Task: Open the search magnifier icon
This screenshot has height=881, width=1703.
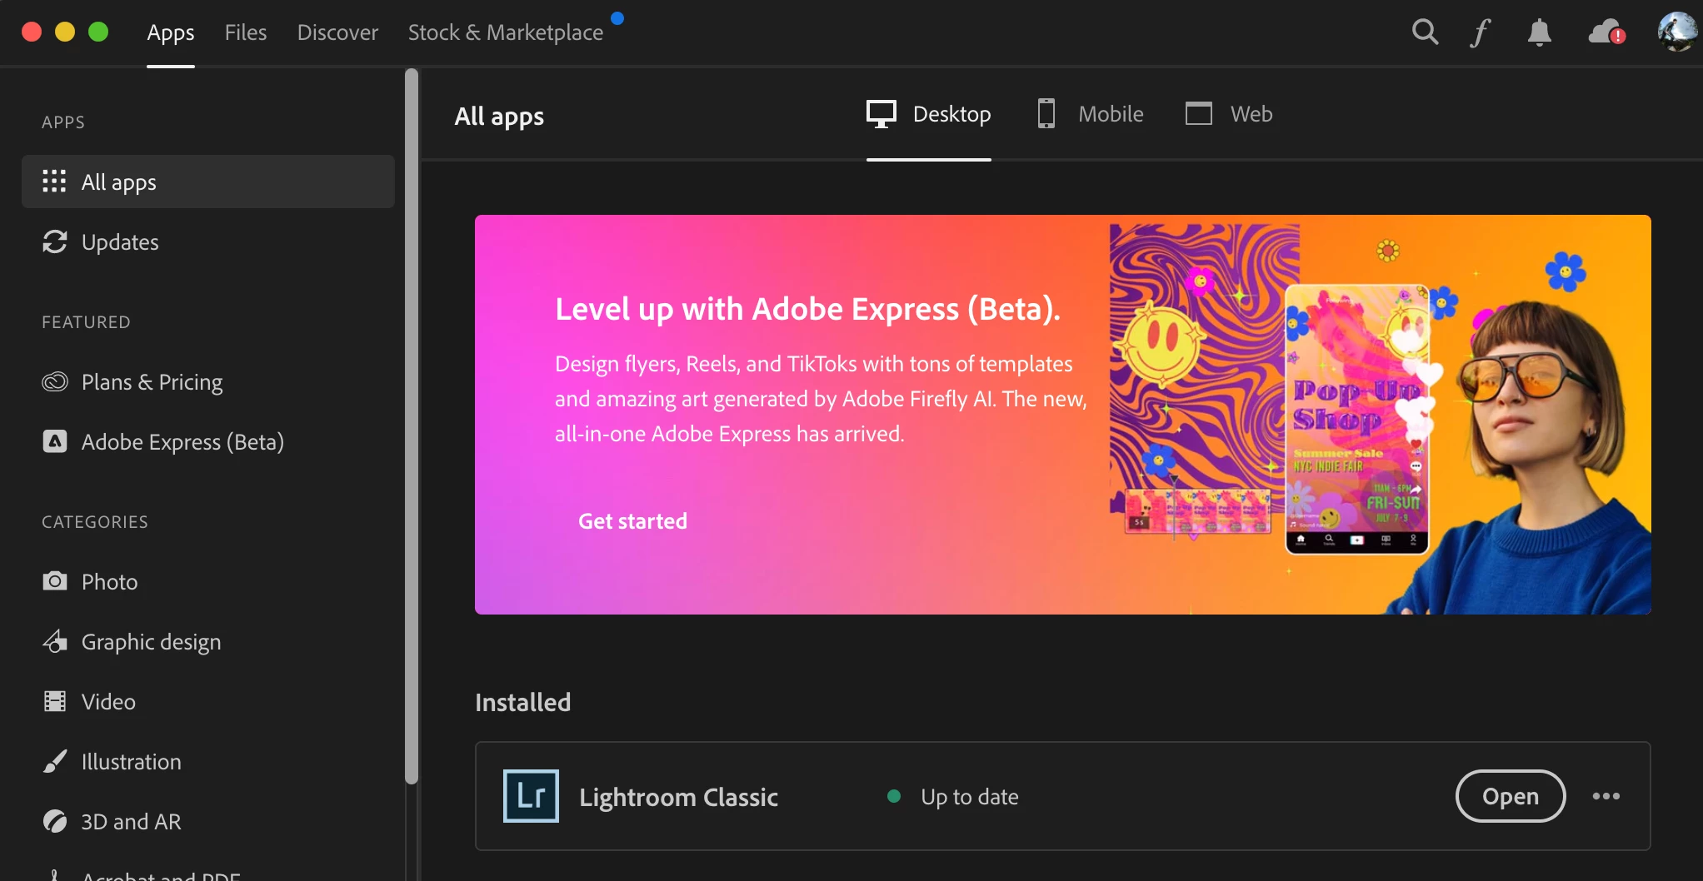Action: [x=1425, y=32]
